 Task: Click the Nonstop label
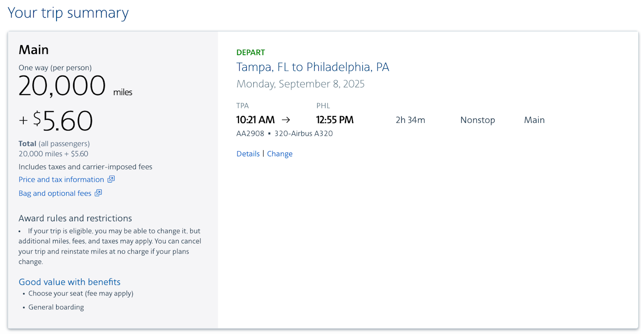(478, 120)
